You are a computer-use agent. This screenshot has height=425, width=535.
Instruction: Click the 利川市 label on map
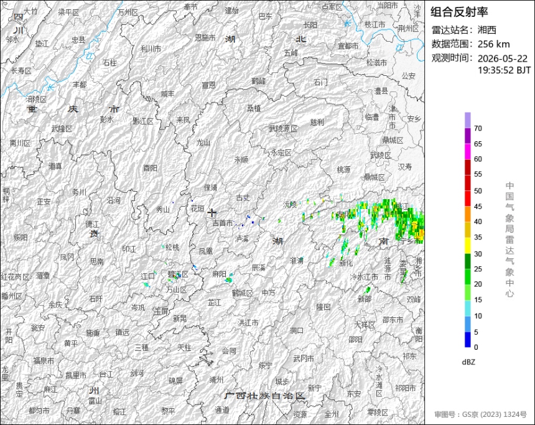[x=151, y=49]
